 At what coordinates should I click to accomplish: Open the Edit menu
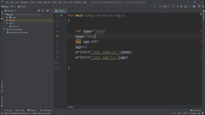[x=12, y=2]
